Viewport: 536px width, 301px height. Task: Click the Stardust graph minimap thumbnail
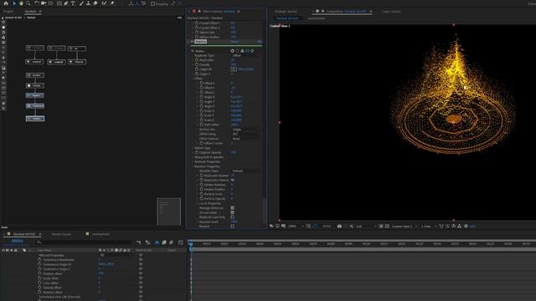168,212
